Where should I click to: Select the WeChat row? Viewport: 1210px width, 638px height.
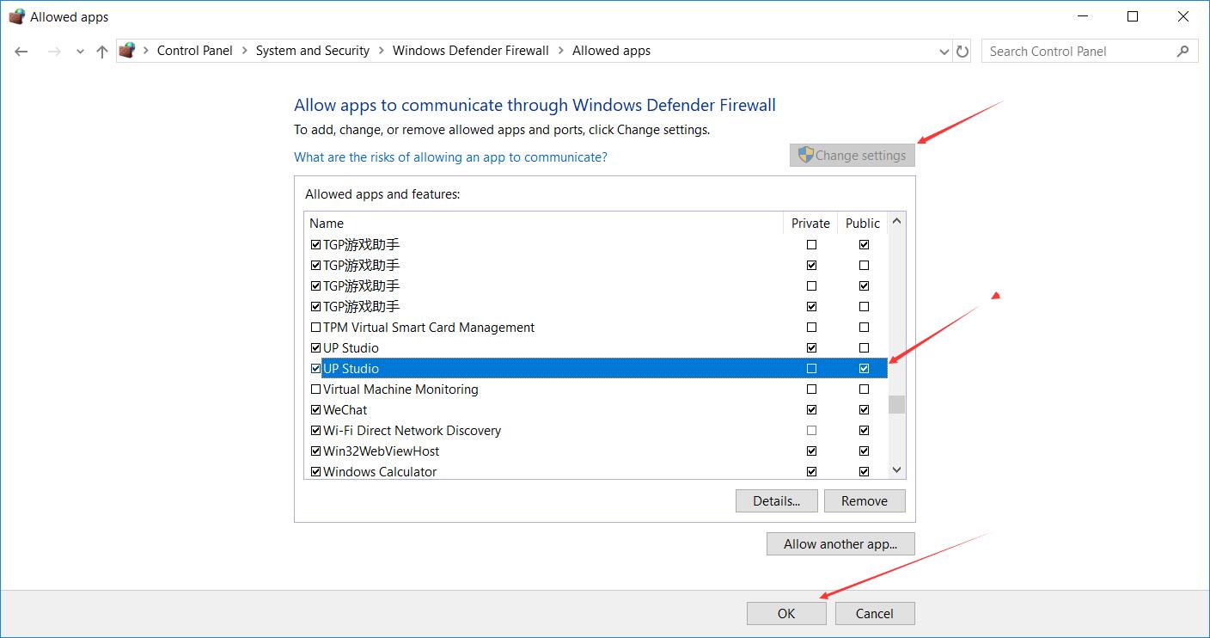tap(596, 410)
